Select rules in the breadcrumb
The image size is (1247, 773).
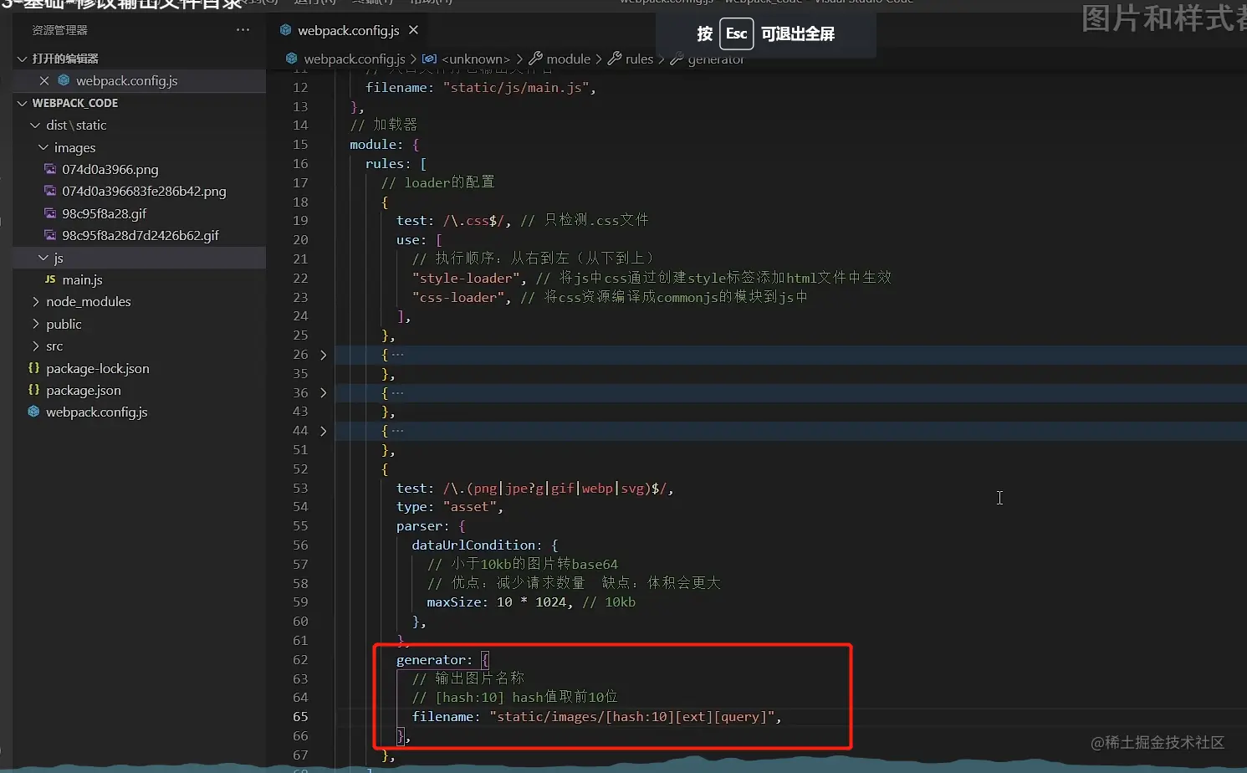pos(640,59)
